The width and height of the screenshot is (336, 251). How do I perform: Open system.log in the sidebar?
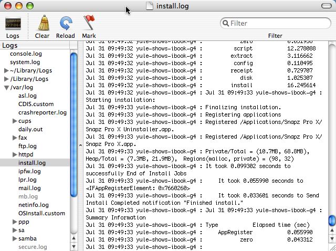pos(25,62)
